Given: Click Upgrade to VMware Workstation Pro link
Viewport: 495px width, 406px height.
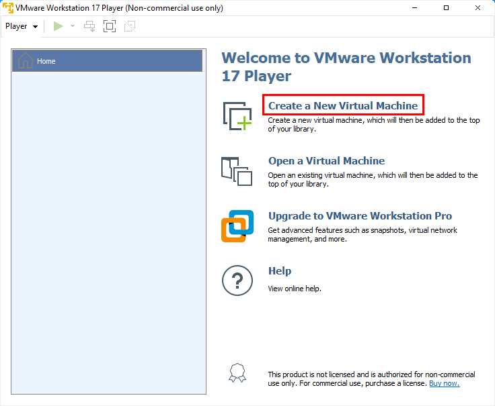Looking at the screenshot, I should pos(360,216).
